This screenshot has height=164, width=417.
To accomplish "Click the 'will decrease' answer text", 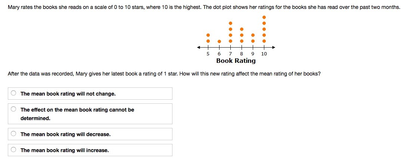I will point(65,134).
